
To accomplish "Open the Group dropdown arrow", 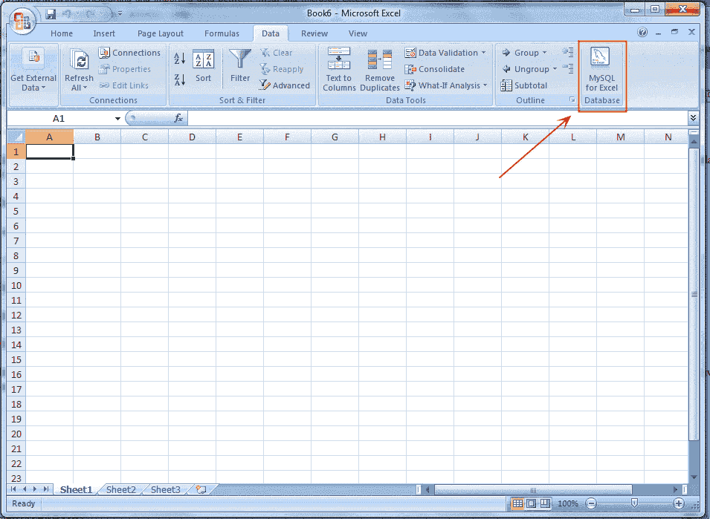I will click(544, 52).
